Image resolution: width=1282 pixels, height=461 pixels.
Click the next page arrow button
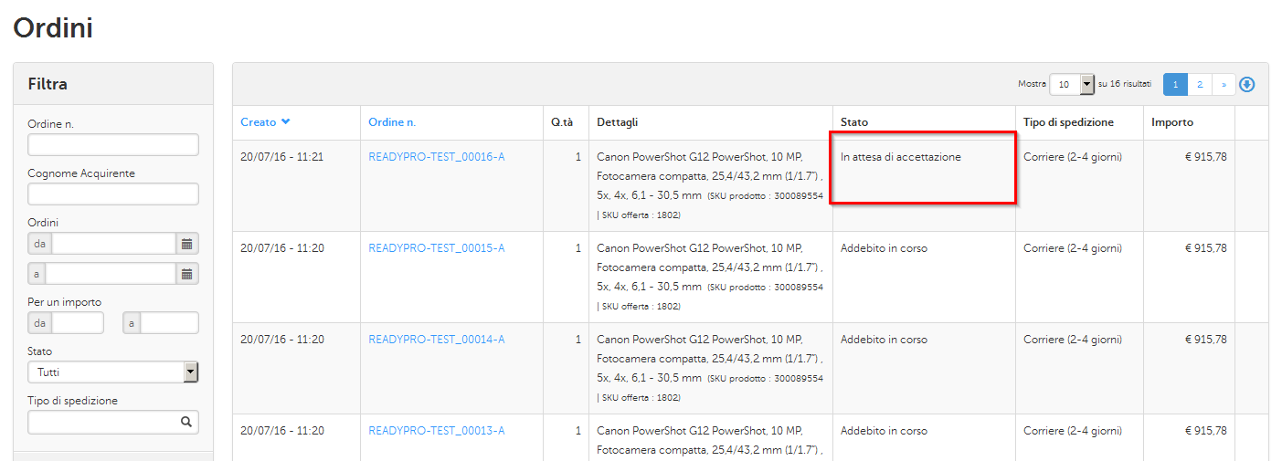(x=1224, y=84)
